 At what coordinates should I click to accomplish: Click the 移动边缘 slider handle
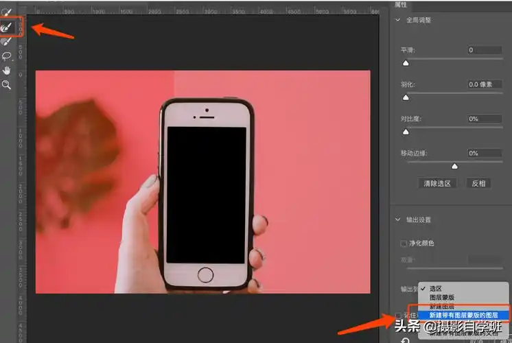(x=454, y=166)
